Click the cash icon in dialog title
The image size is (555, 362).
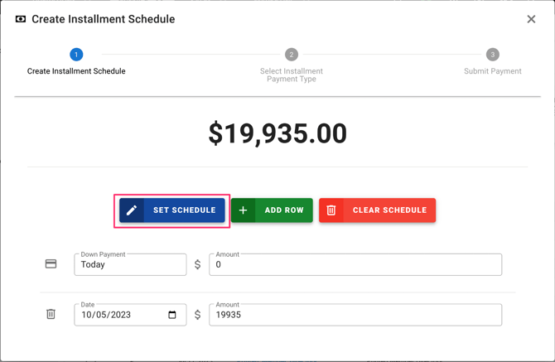coord(21,19)
